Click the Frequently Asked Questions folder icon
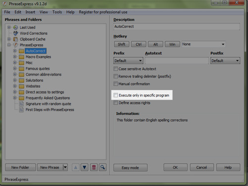Viewport: 248px width, 186px height. [21, 98]
